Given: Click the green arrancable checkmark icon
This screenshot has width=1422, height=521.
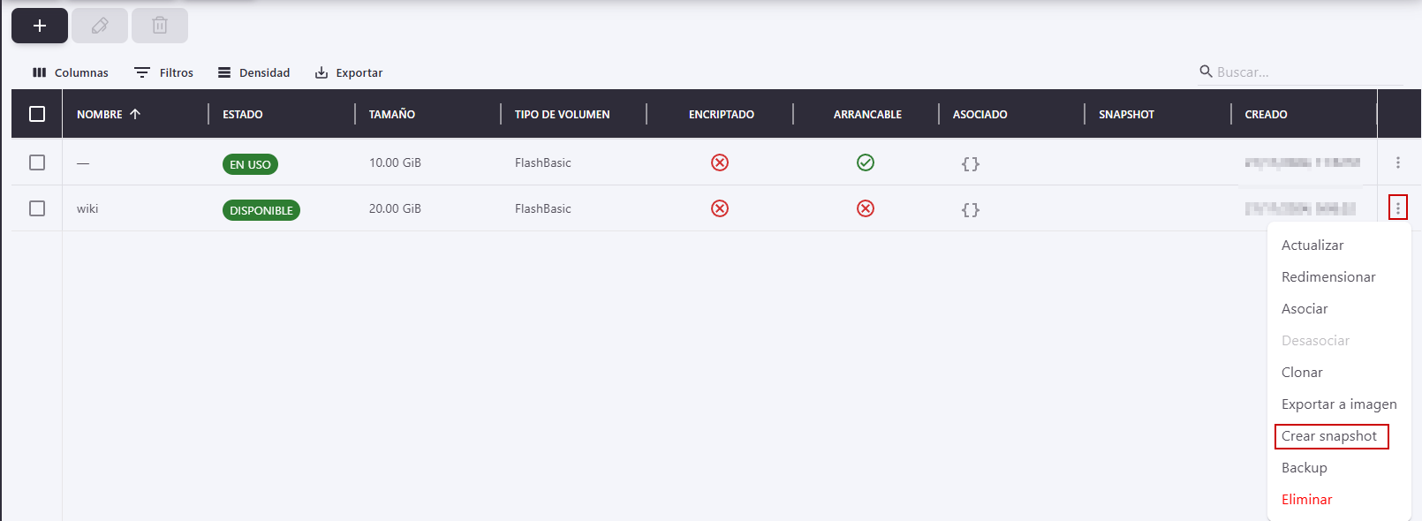Looking at the screenshot, I should click(x=866, y=162).
